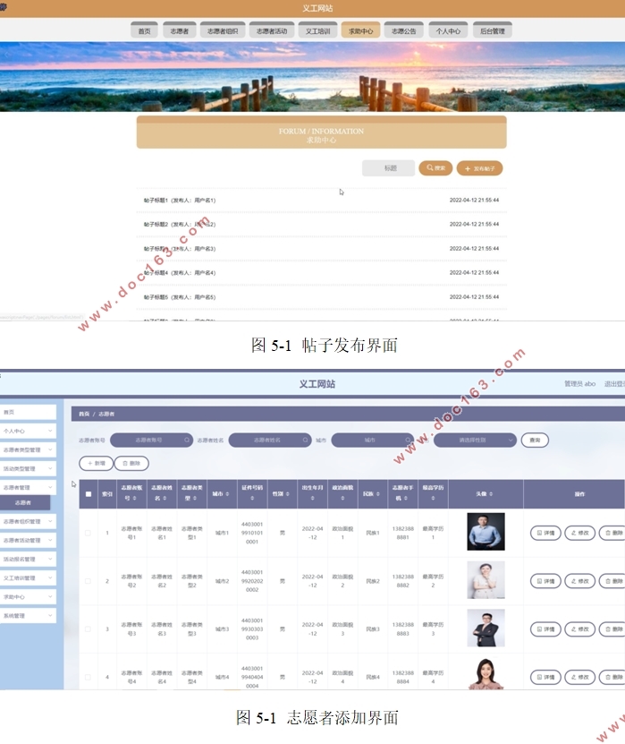Click the 删除 batch delete button above table
The image size is (625, 744).
(x=131, y=463)
